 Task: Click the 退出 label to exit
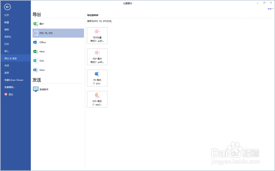(x=11, y=94)
